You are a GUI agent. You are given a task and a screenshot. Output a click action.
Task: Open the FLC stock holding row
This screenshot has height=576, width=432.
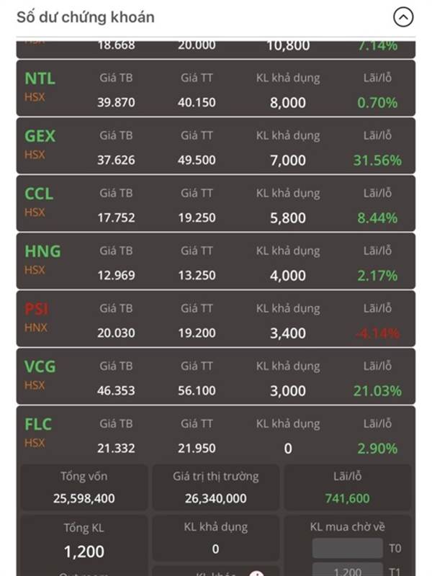(215, 434)
